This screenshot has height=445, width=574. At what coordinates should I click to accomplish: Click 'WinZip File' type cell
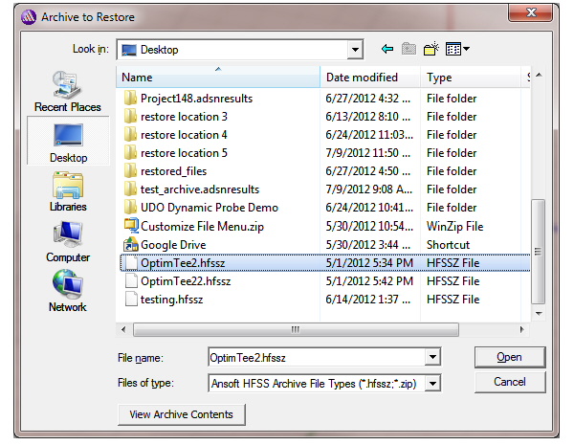(455, 227)
